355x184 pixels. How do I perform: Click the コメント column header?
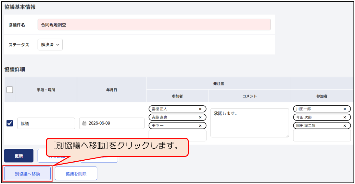pyautogui.click(x=249, y=96)
